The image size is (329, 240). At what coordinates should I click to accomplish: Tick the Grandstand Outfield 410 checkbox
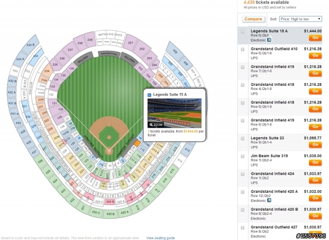[243, 49]
